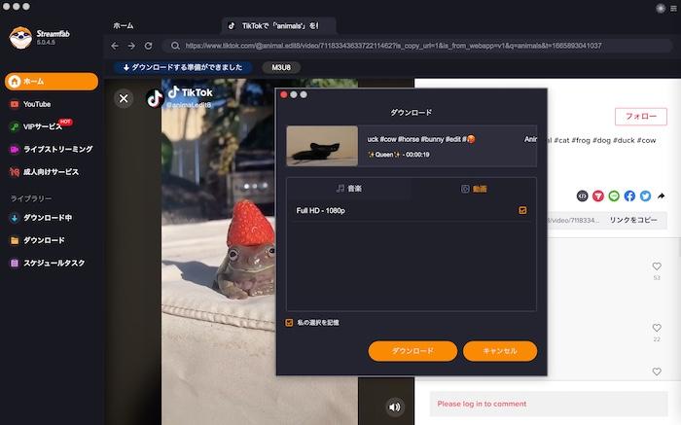Click the #cat hashtag link
681x425 pixels.
coord(561,140)
